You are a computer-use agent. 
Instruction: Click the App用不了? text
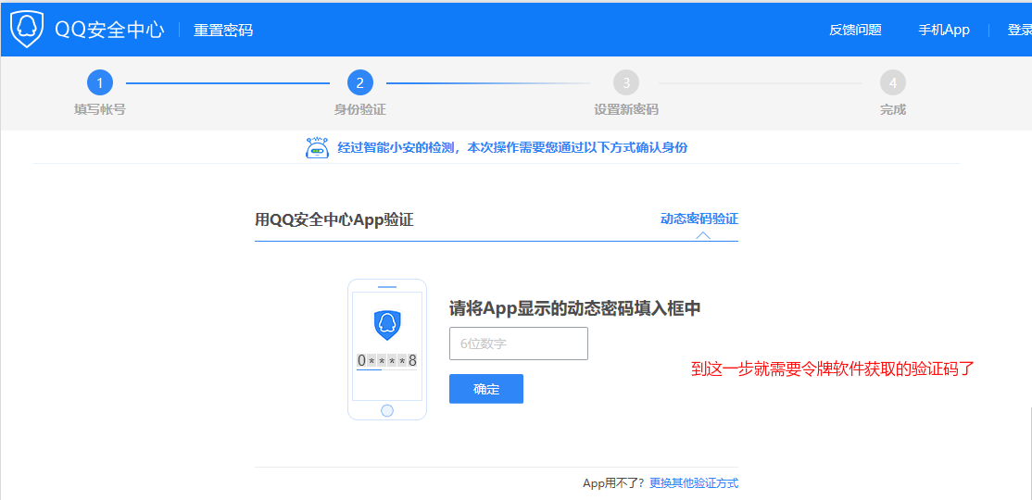(x=614, y=483)
